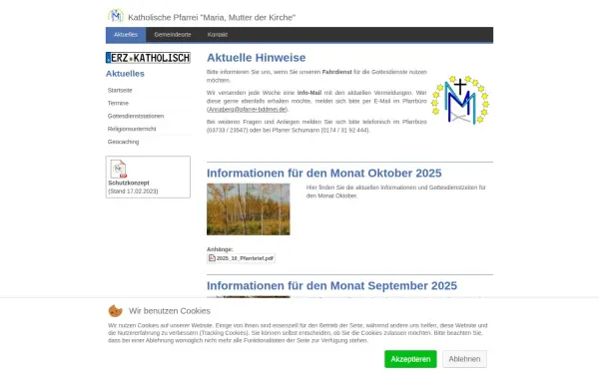The height and width of the screenshot is (374, 599).
Task: Open the Aktuelles navigation tab
Action: [x=126, y=35]
